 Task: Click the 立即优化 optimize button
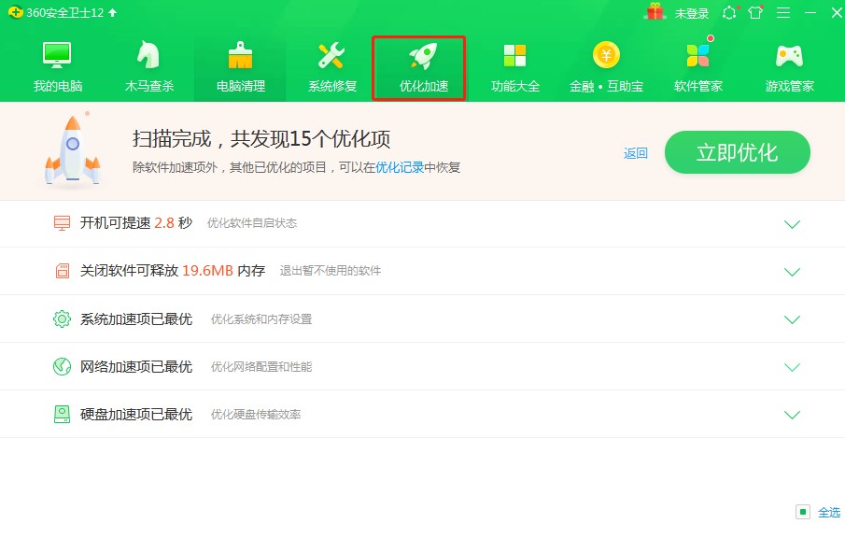[x=737, y=152]
